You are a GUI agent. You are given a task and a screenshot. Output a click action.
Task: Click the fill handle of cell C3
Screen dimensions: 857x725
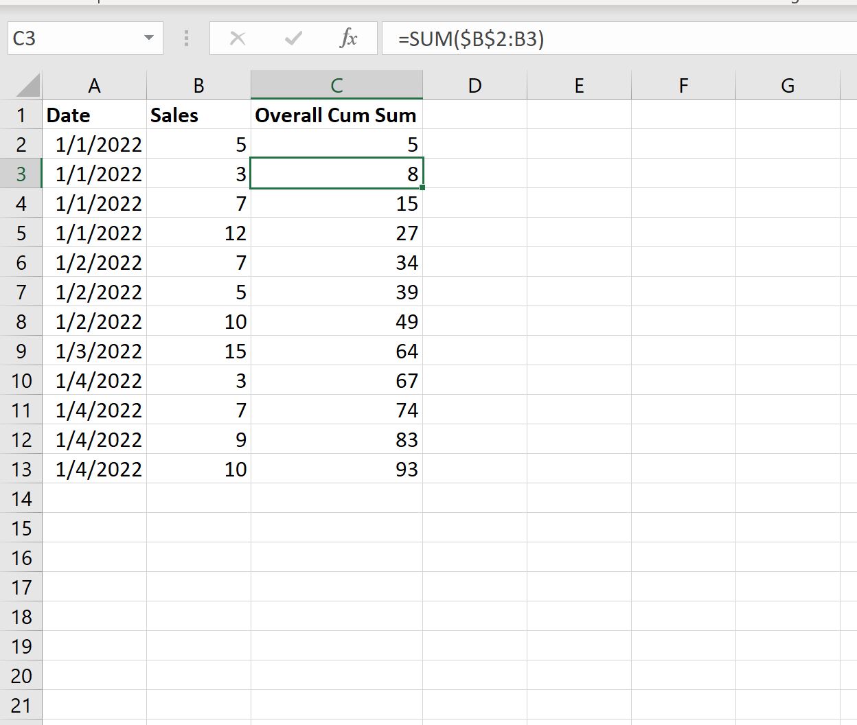[x=422, y=187]
